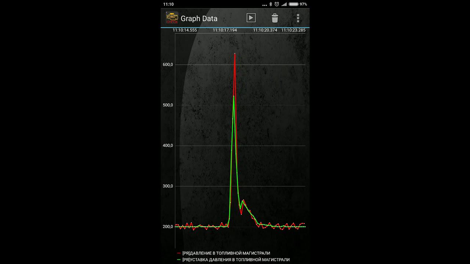This screenshot has width=470, height=264.
Task: Tap the three-dot notification indicator in status bar
Action: tap(265, 5)
